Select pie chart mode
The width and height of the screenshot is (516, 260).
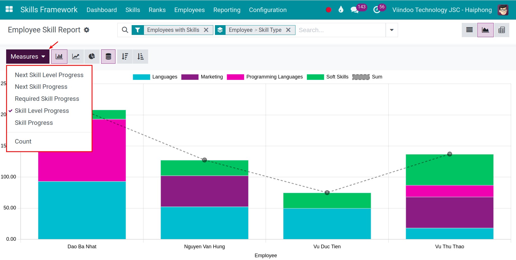[x=92, y=56]
